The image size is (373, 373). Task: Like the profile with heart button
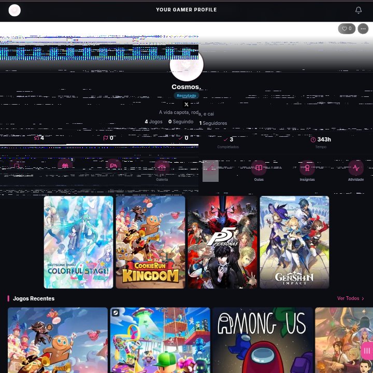click(x=347, y=28)
